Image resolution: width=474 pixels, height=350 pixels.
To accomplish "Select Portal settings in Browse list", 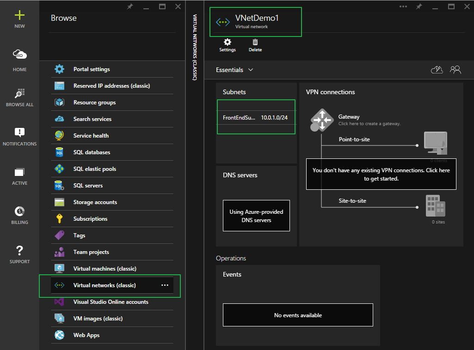I will pyautogui.click(x=112, y=69).
